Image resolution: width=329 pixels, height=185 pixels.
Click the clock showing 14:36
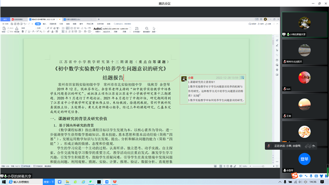pos(313,182)
